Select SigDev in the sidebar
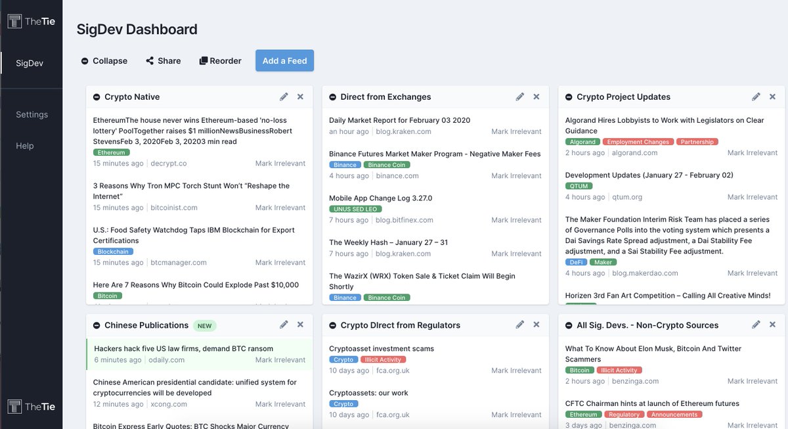The width and height of the screenshot is (788, 429). pos(30,63)
